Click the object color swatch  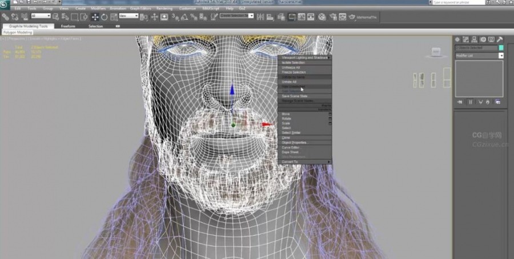(501, 47)
